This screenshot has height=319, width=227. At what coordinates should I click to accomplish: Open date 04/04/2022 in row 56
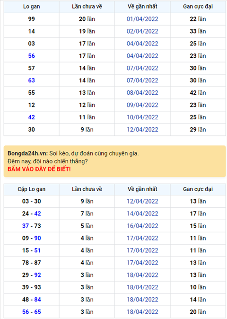[142, 56]
